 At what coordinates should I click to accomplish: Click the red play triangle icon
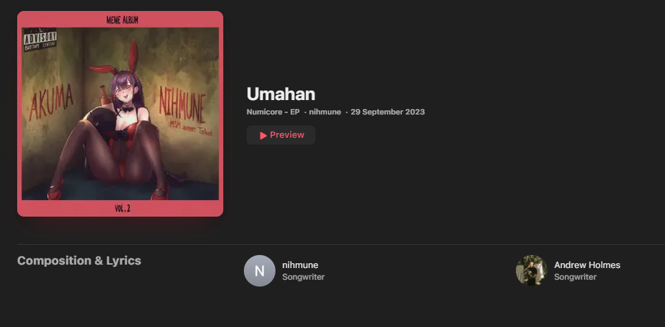click(263, 135)
